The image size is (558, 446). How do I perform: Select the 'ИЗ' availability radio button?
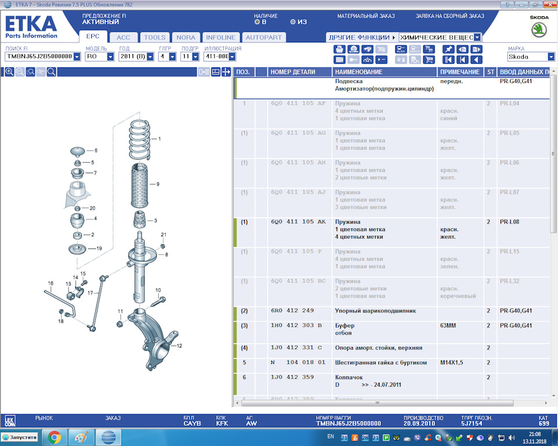click(292, 22)
